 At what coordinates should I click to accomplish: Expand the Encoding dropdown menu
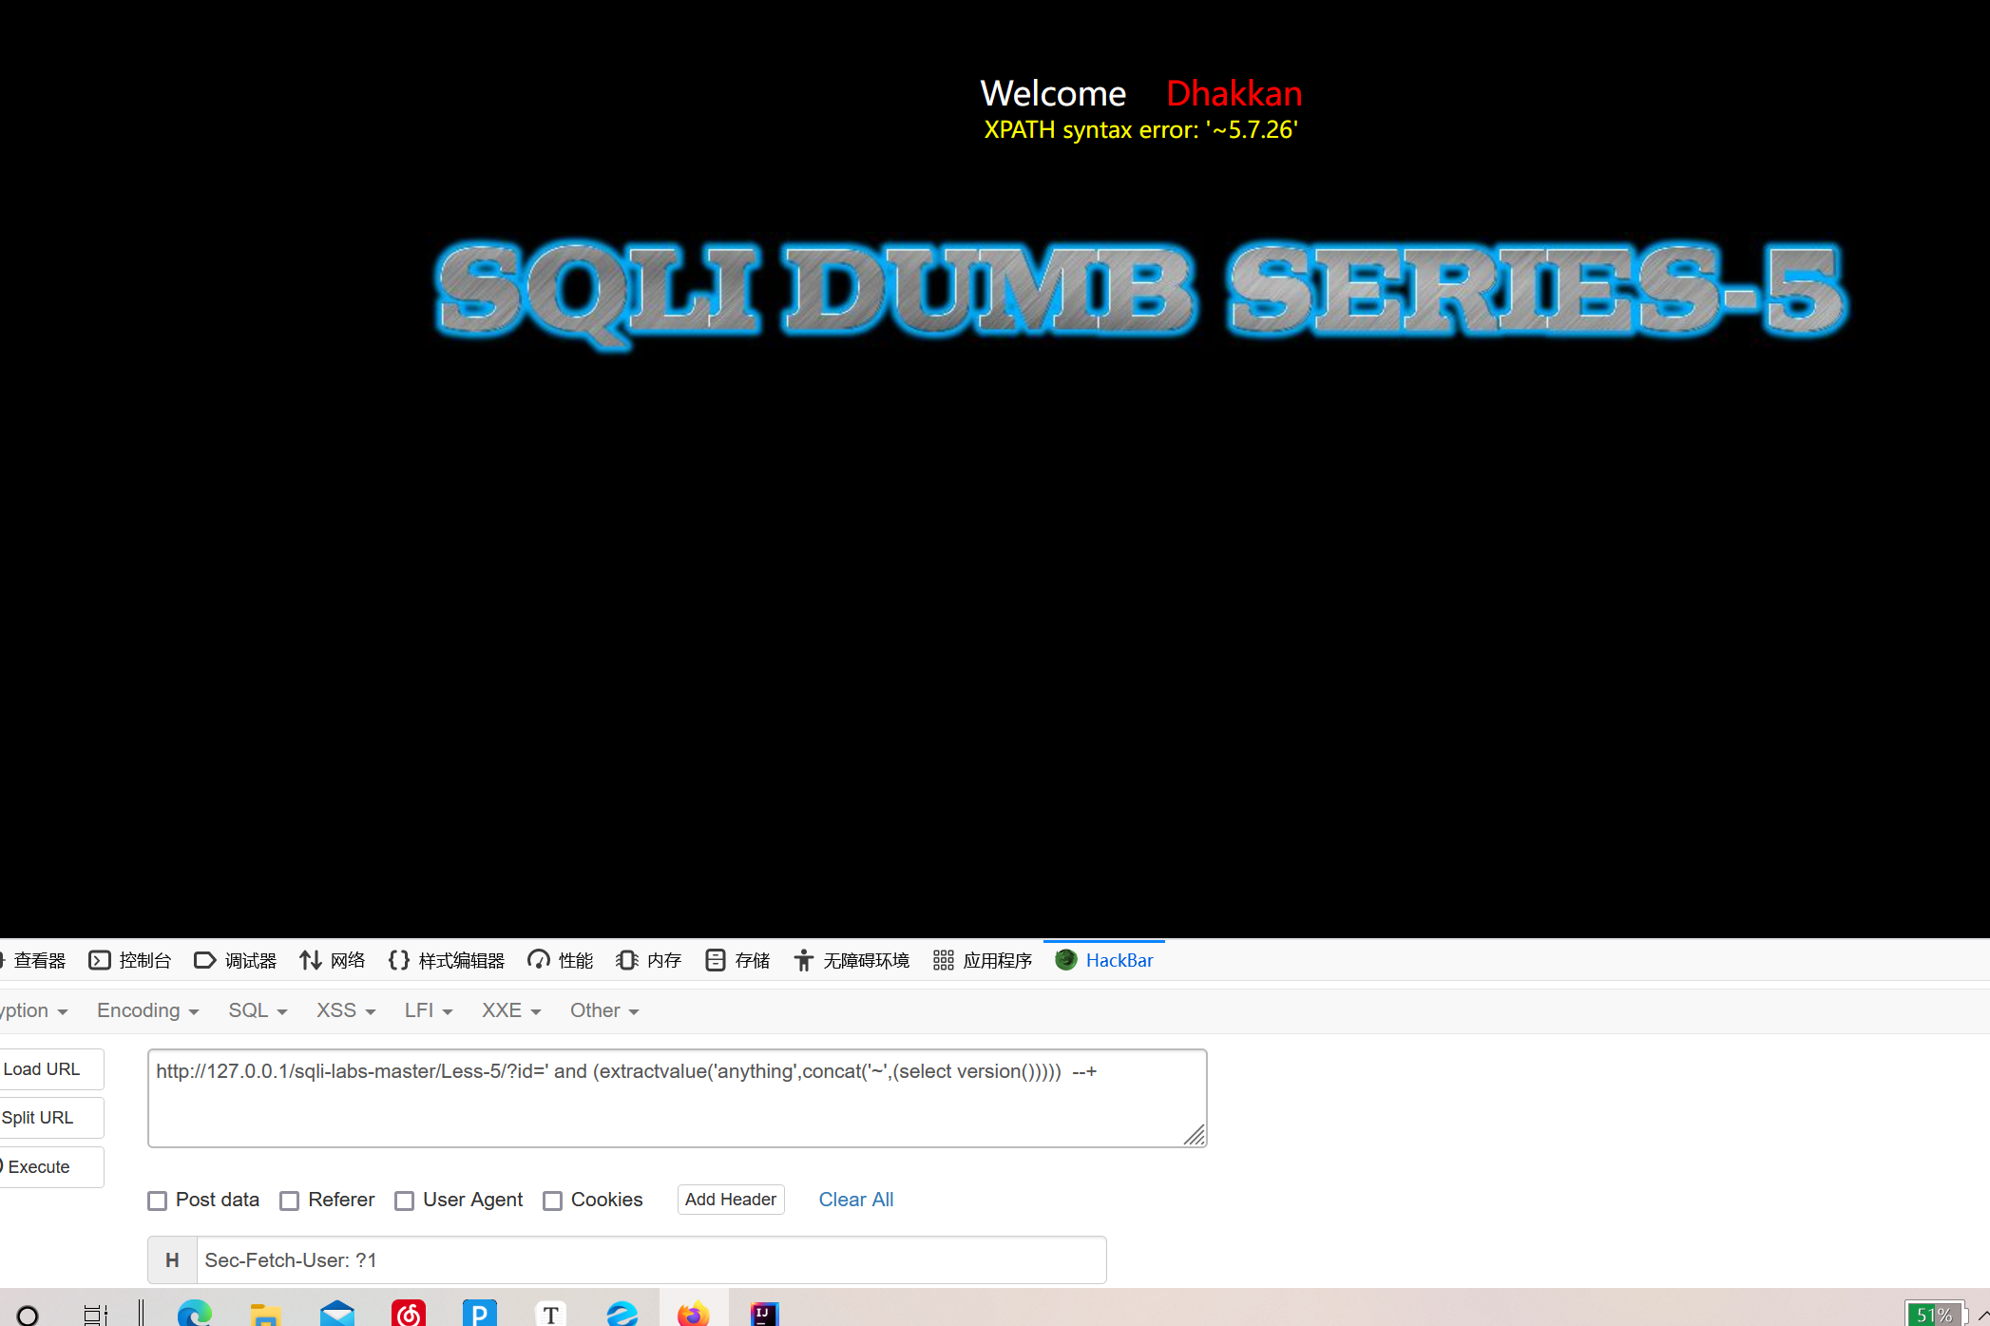tap(147, 1010)
